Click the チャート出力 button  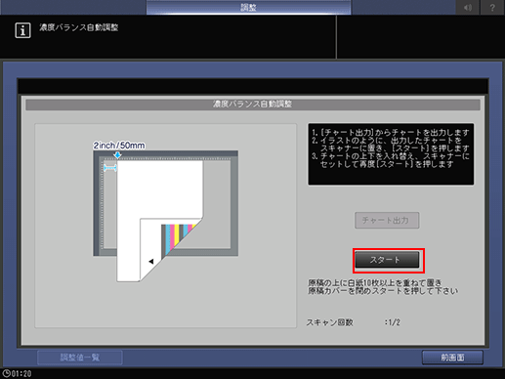[387, 221]
